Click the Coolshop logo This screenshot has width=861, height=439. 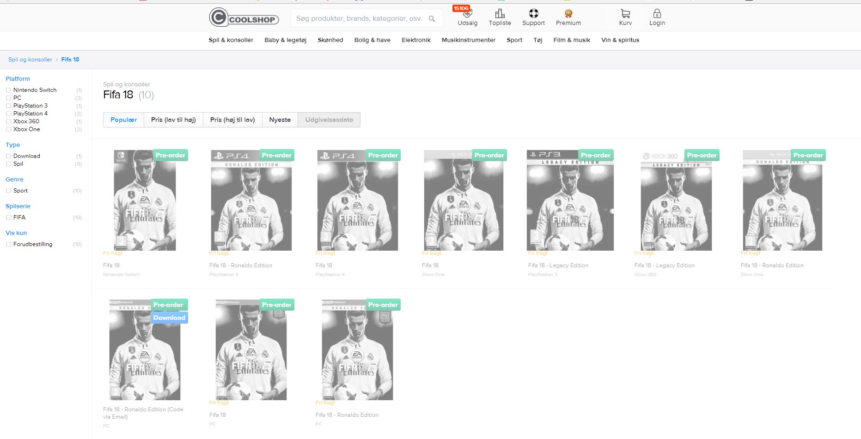point(244,18)
